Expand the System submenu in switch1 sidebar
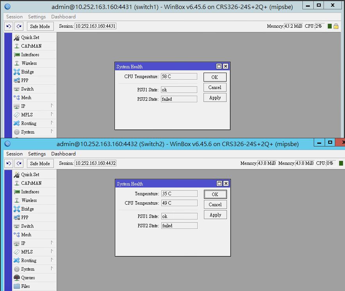The height and width of the screenshot is (291, 345). [x=34, y=132]
